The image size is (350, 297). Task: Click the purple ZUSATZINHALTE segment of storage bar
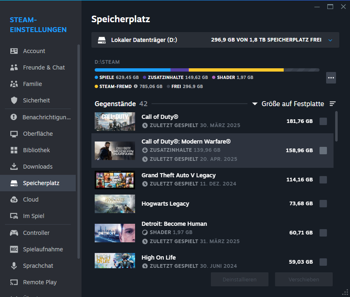(180, 70)
